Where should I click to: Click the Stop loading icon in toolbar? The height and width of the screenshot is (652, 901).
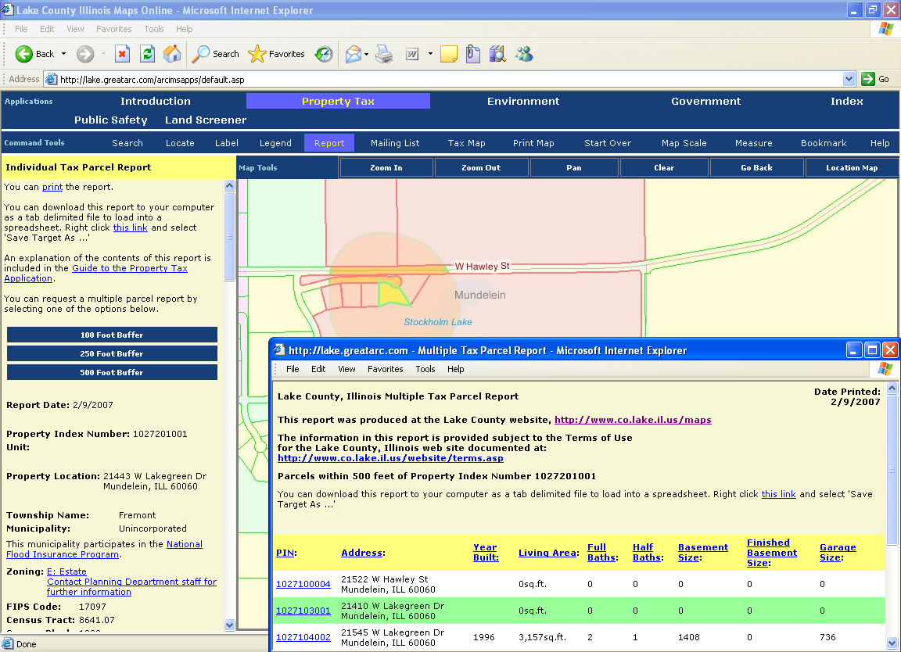pyautogui.click(x=122, y=54)
